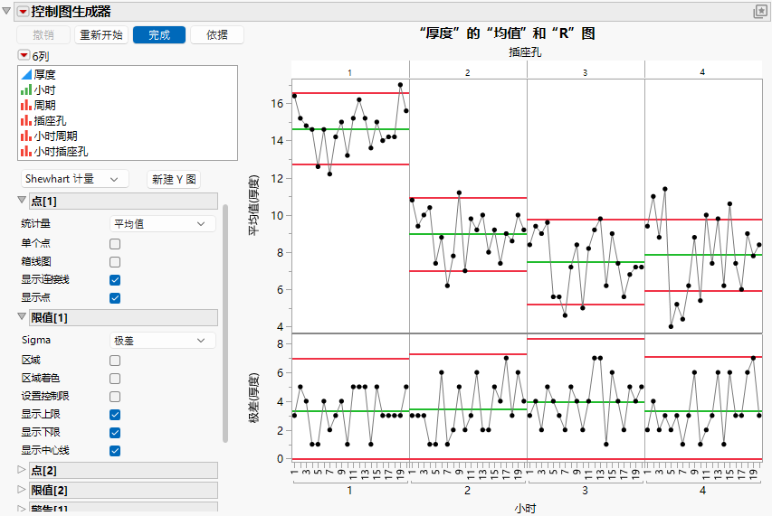The image size is (772, 516).
Task: Collapse the 点[1] section
Action: point(22,200)
